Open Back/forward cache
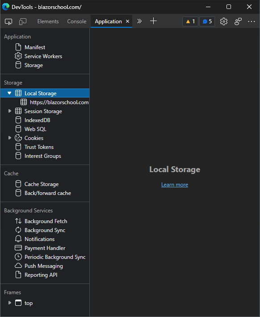Image resolution: width=260 pixels, height=317 pixels. [x=48, y=193]
